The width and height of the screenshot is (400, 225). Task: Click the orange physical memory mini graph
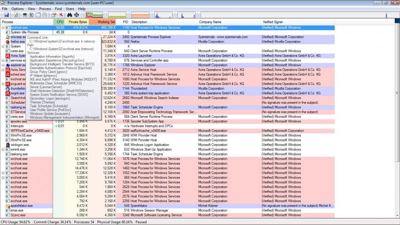[140, 15]
